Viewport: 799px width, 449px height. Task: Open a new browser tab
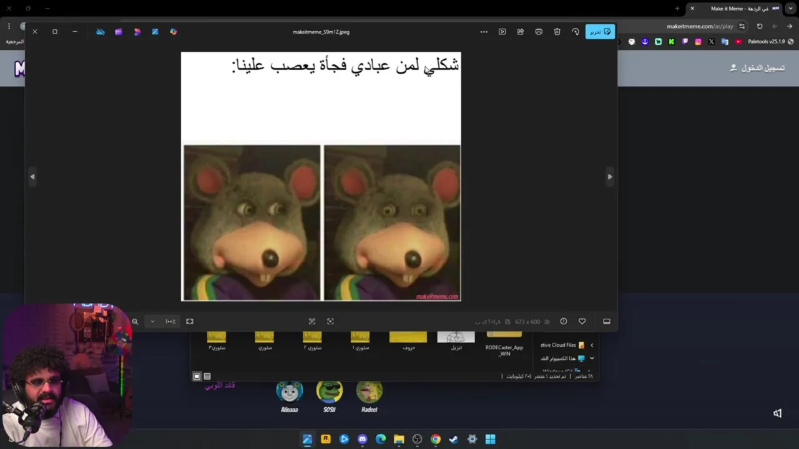point(677,9)
